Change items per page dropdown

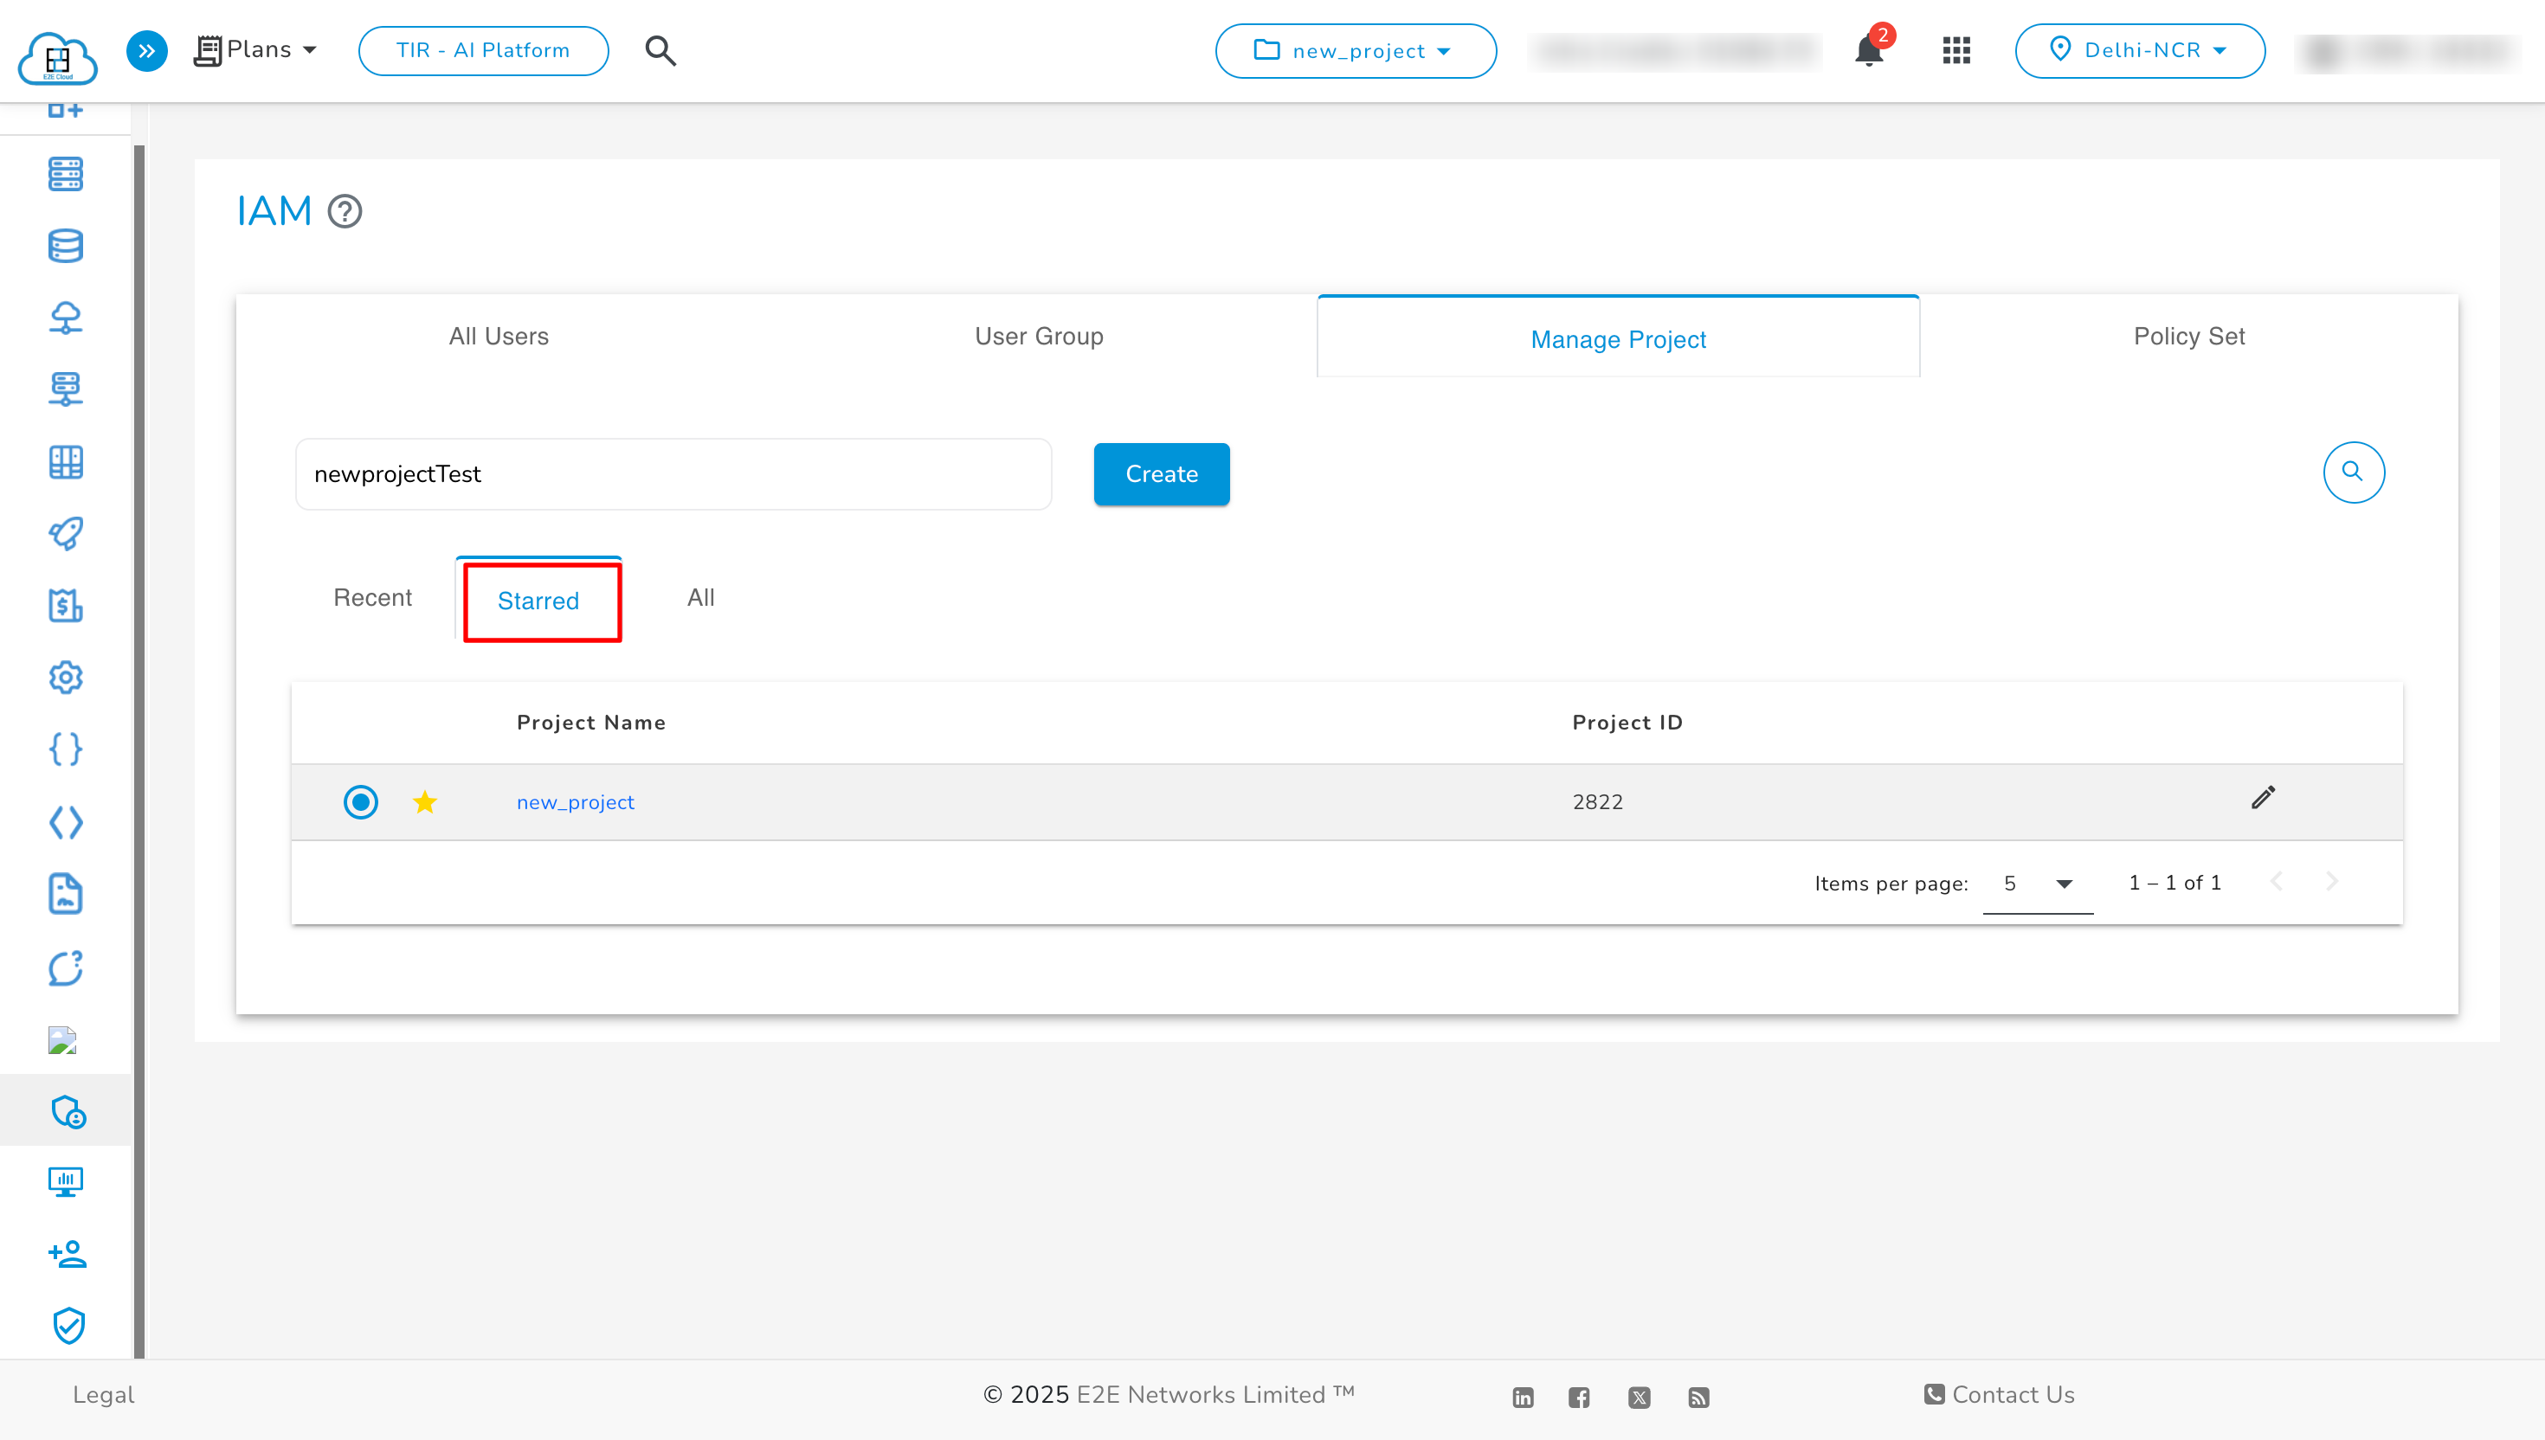pos(2037,884)
